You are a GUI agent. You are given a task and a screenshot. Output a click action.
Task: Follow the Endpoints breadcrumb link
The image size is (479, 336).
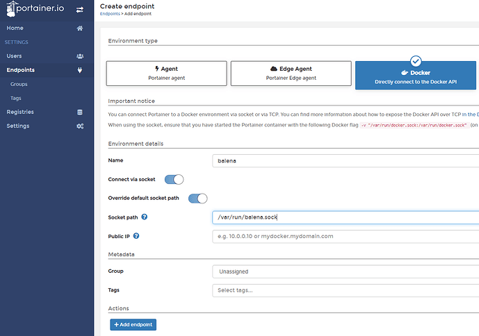click(110, 14)
